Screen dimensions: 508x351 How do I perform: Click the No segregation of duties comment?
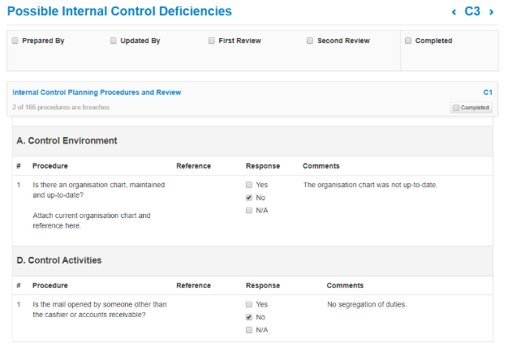click(x=367, y=305)
